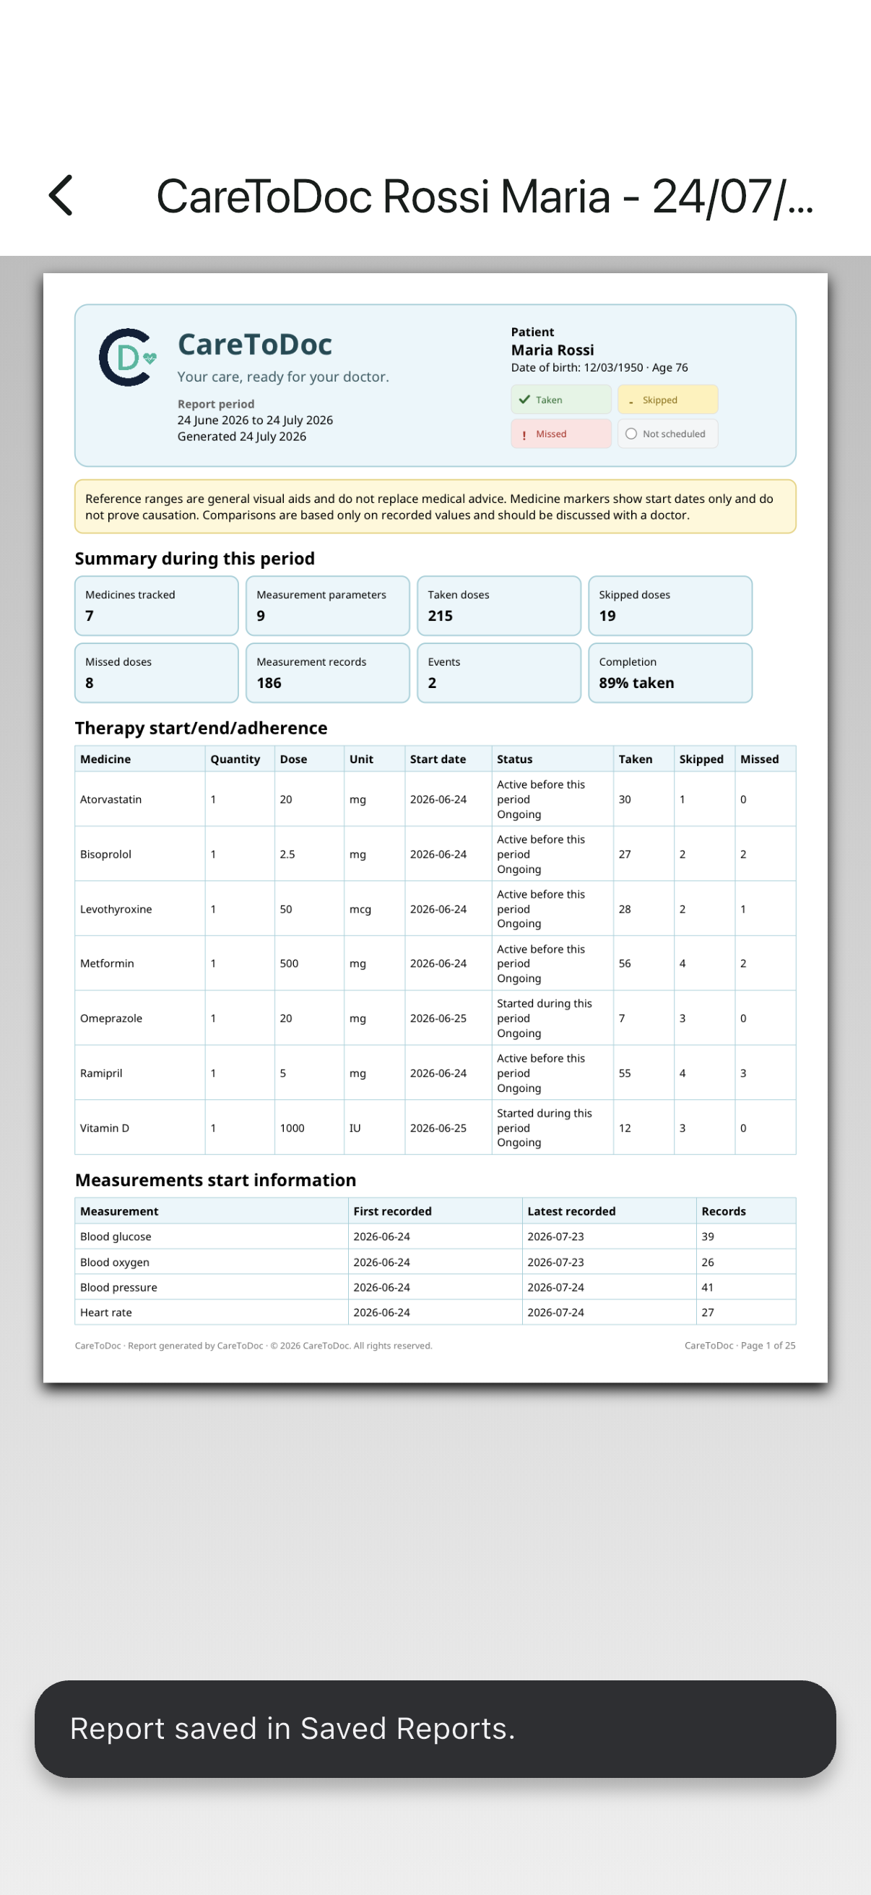Click the Metformin row name
The height and width of the screenshot is (1895, 871).
[x=107, y=963]
